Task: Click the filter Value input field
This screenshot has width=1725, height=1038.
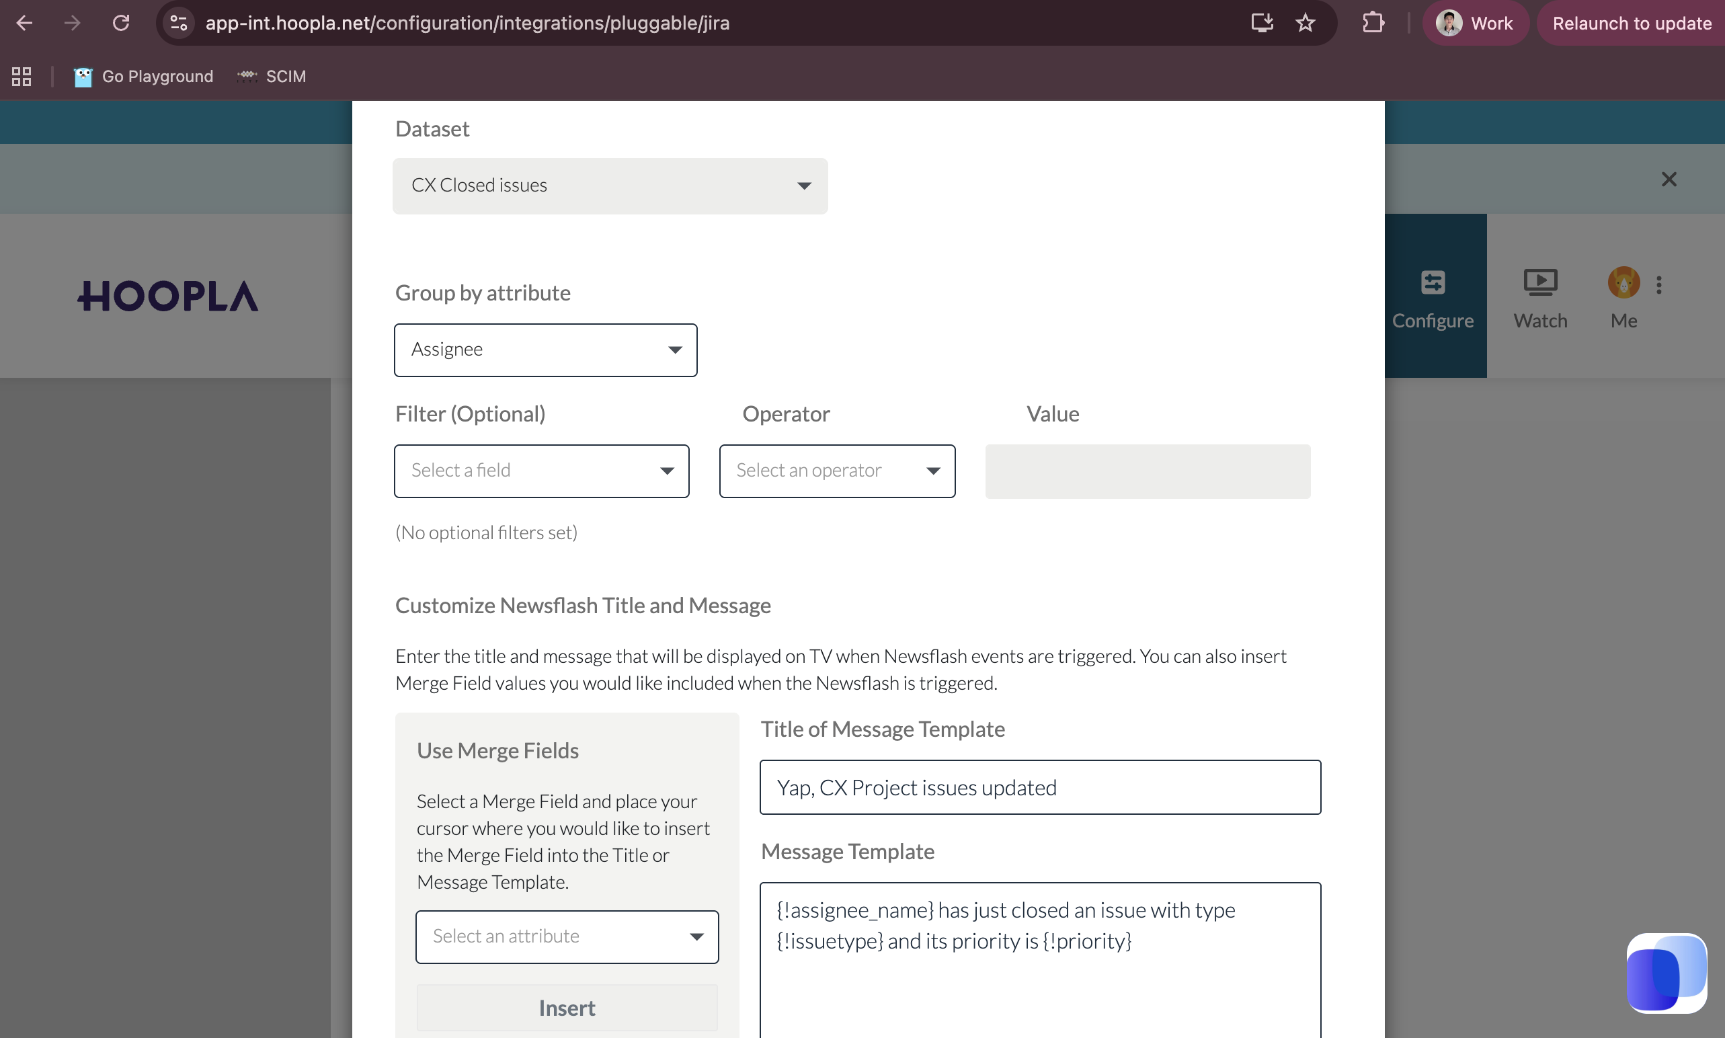Action: pos(1148,471)
